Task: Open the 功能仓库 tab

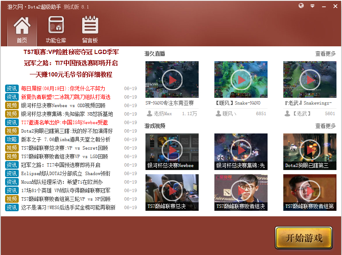Action: click(56, 30)
